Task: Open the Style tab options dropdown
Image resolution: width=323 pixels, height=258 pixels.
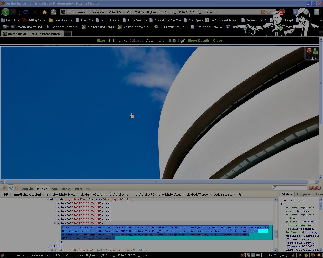Action: (291, 194)
